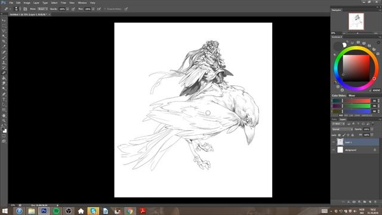
Task: Toggle lock transparent pixels
Action: coord(340,135)
